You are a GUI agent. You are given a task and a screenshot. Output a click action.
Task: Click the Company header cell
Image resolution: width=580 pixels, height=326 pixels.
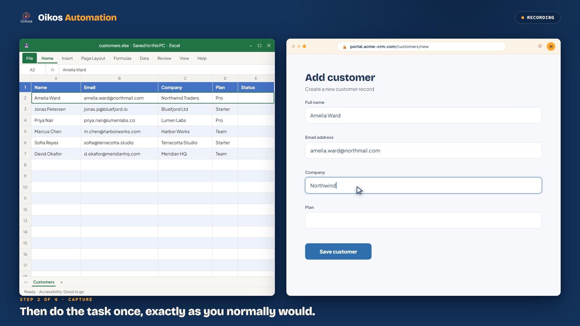[185, 87]
